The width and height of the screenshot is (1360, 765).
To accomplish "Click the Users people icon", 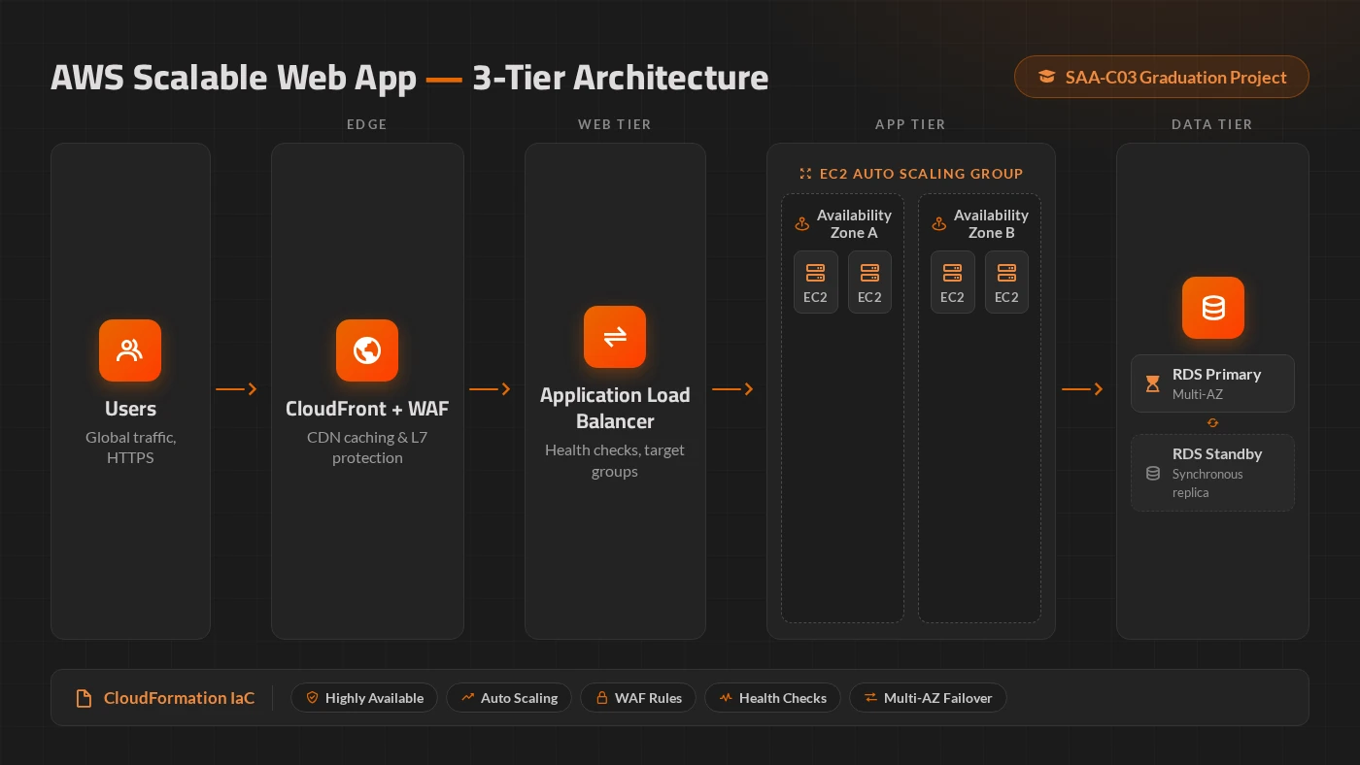I will [x=130, y=350].
